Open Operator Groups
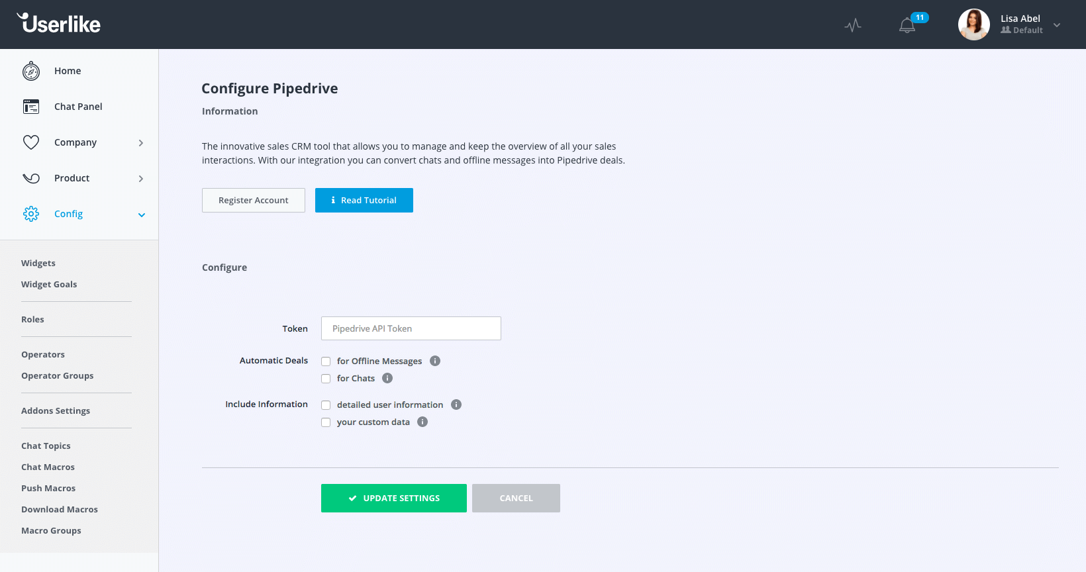1086x572 pixels. [58, 376]
